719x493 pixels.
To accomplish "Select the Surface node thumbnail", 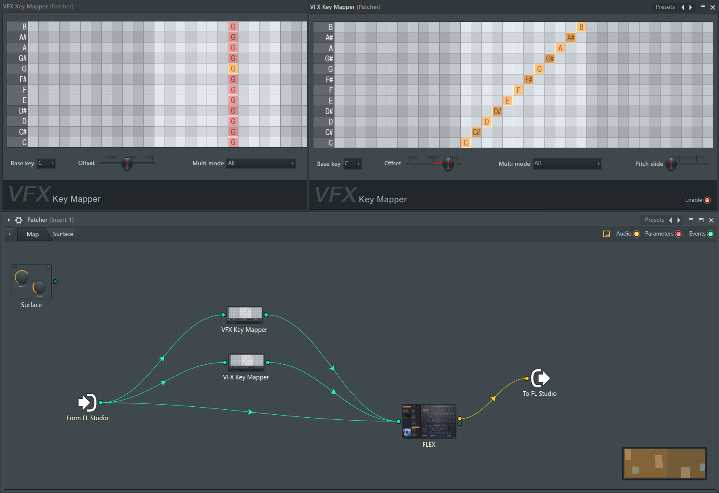I will point(31,282).
